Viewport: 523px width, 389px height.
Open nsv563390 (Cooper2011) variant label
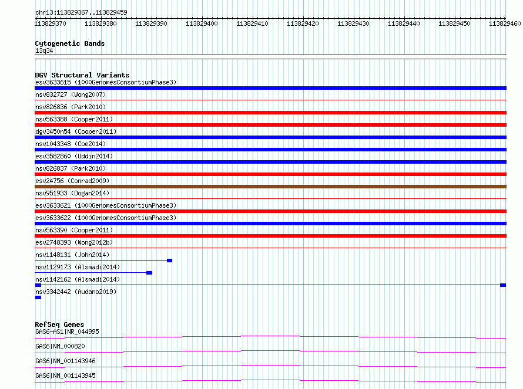click(74, 230)
